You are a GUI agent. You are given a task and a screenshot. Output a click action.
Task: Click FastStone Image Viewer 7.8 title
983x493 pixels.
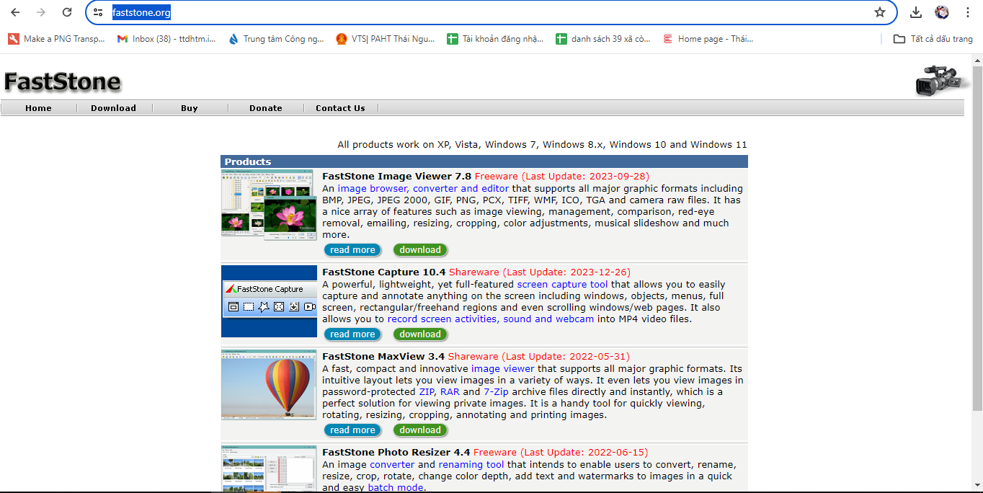point(396,177)
